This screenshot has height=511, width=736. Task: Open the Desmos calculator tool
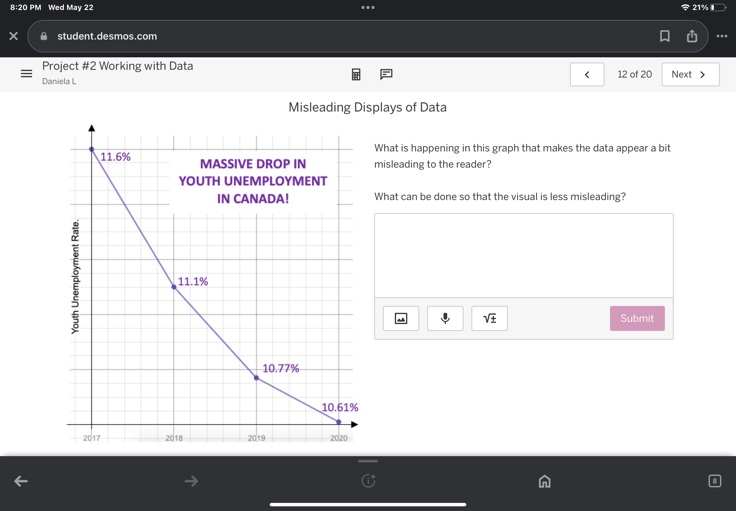pyautogui.click(x=356, y=74)
